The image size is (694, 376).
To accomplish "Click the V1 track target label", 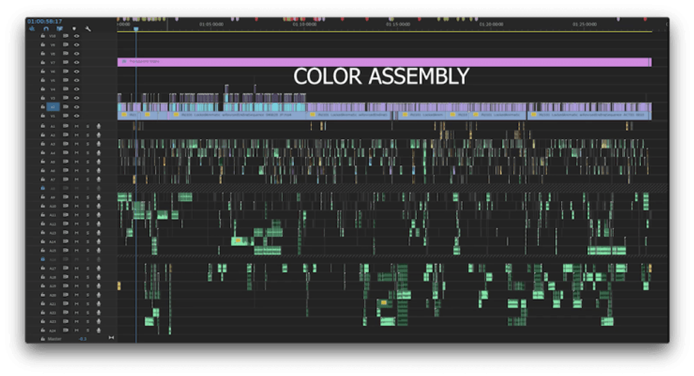I will point(52,115).
